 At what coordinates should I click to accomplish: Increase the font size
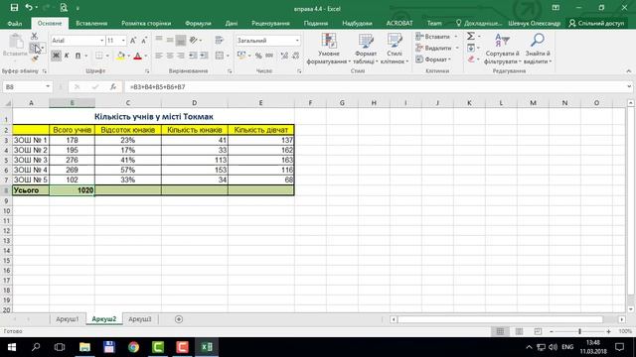pyautogui.click(x=133, y=41)
